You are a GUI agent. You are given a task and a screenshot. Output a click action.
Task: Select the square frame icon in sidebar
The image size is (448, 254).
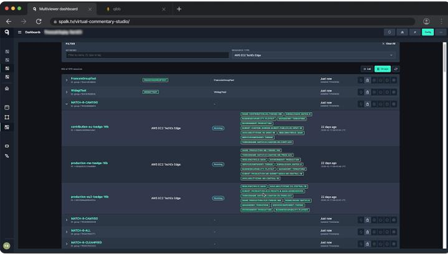click(7, 117)
